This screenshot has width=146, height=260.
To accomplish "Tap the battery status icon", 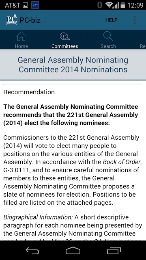I will click(x=122, y=5).
